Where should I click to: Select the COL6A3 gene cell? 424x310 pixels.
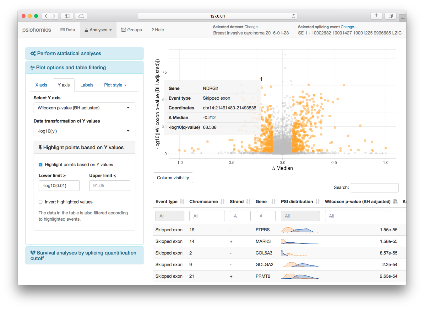pyautogui.click(x=264, y=253)
